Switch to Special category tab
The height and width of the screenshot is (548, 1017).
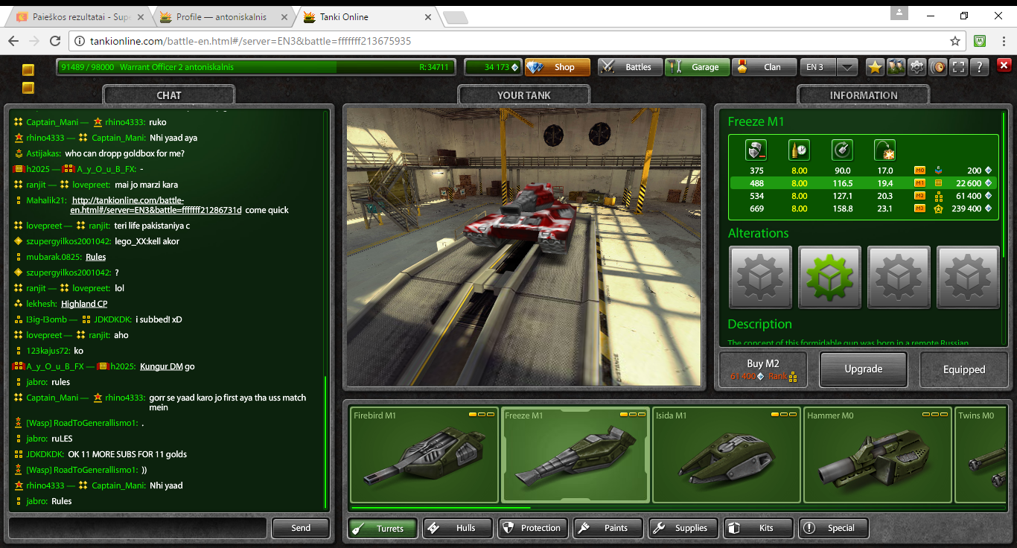(834, 528)
